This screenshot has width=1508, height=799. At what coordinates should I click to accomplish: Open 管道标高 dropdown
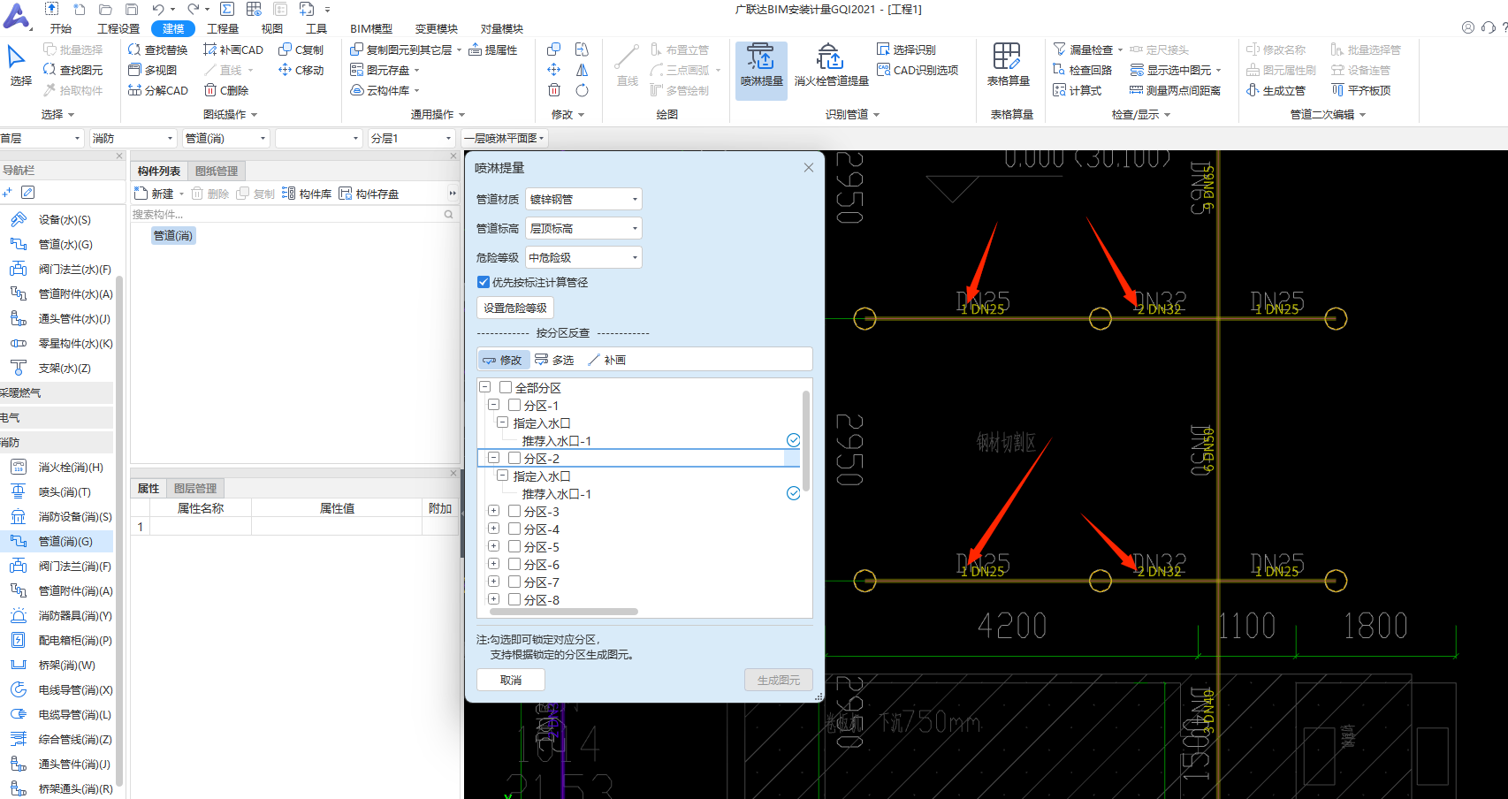(x=583, y=228)
